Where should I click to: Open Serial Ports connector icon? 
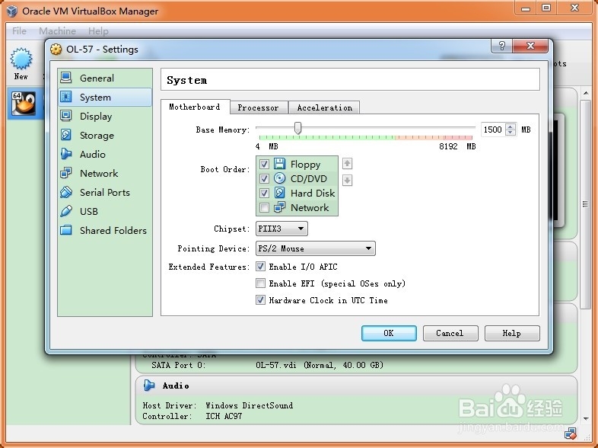(x=66, y=192)
